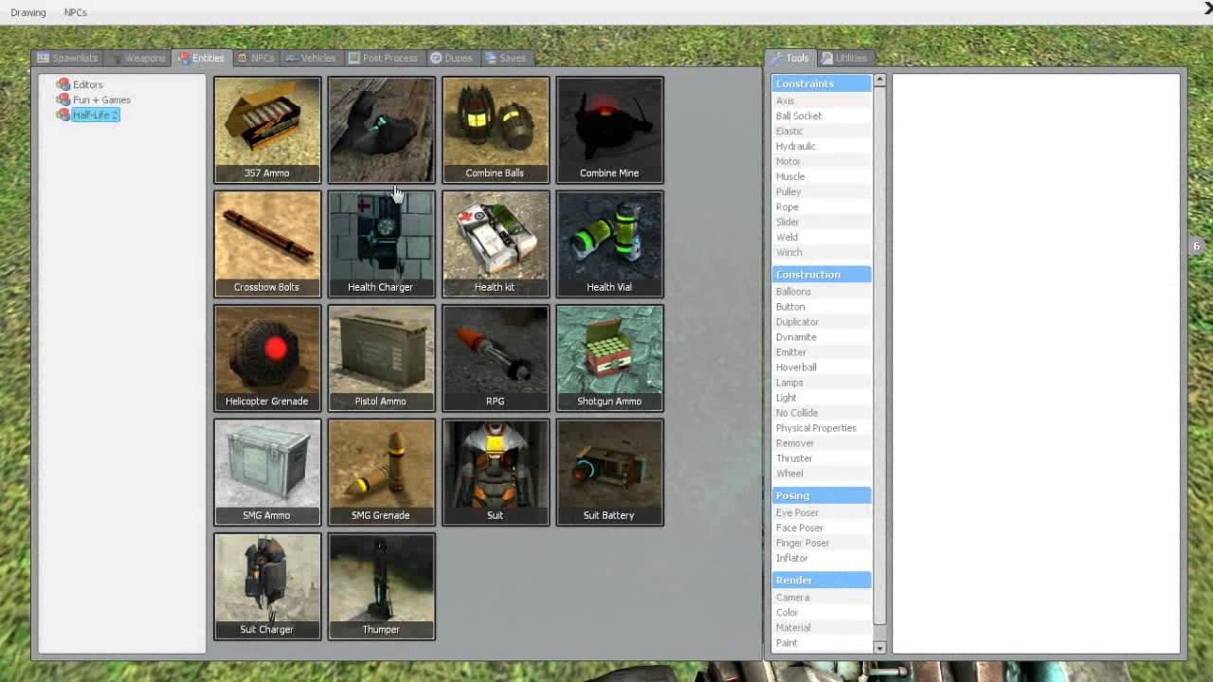Screen dimensions: 1213x682
Task: Spawn a Suit Battery
Action: tap(609, 472)
